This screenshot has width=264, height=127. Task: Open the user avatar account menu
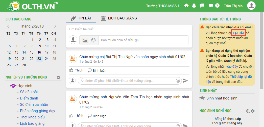click(251, 6)
